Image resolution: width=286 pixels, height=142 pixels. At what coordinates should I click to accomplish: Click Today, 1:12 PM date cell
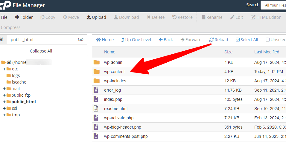pos(268,72)
